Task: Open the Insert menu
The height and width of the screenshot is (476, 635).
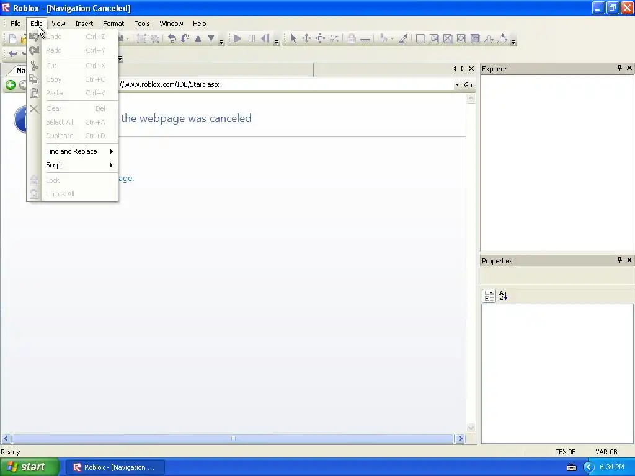Action: (x=84, y=24)
